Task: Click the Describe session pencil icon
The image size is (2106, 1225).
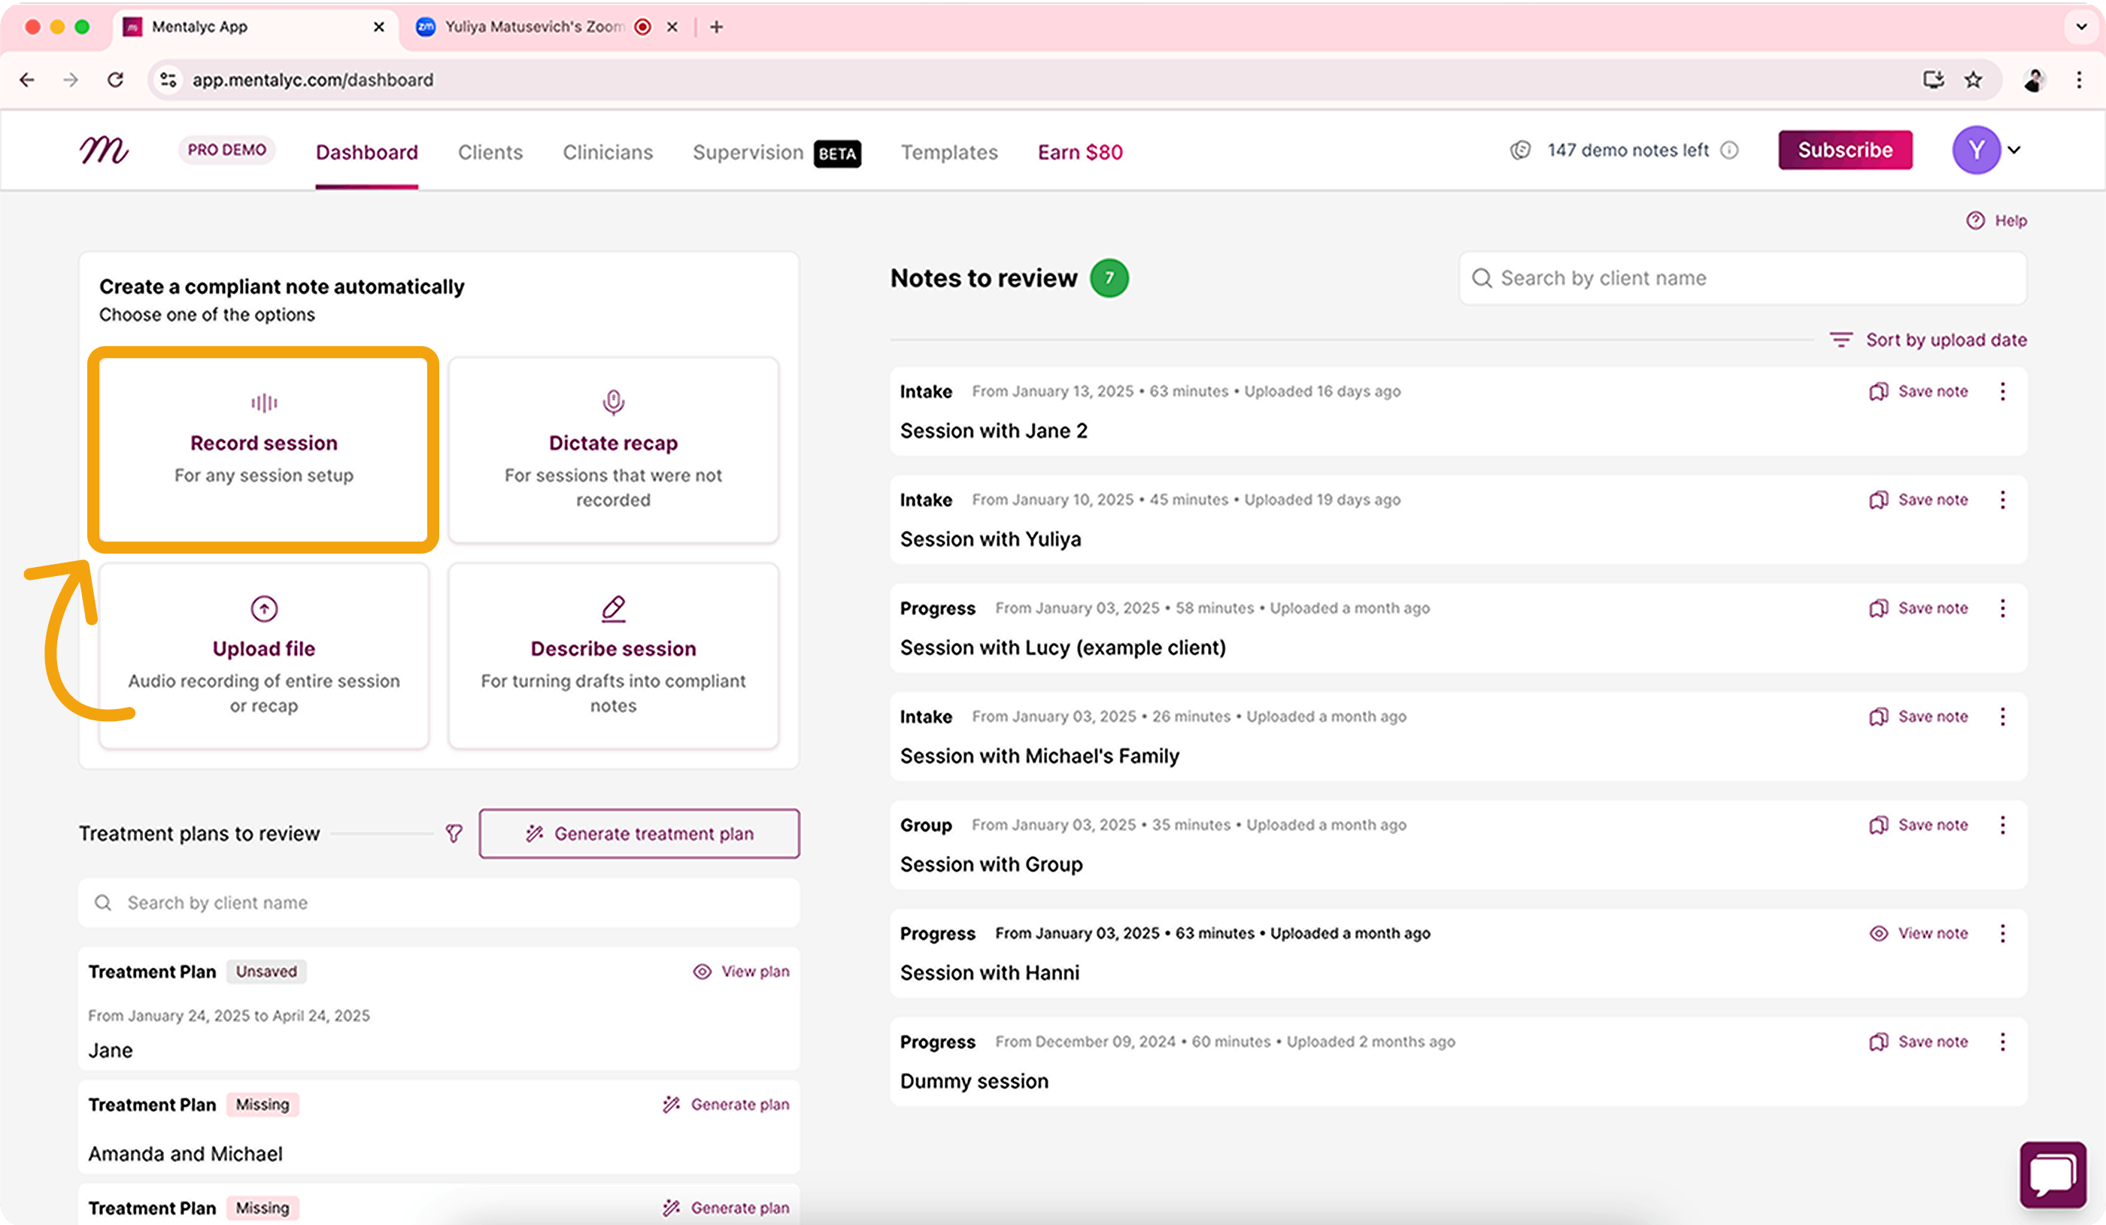Action: 612,608
